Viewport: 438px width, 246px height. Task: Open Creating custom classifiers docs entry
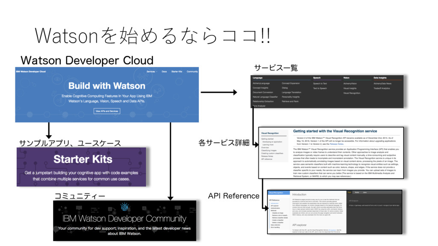coord(272,153)
